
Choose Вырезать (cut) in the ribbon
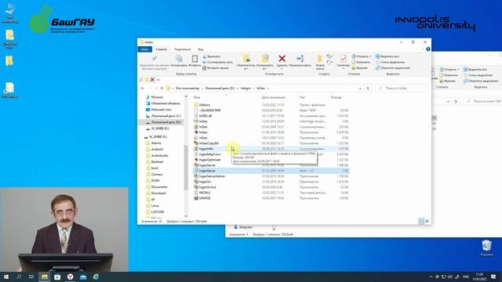pos(212,56)
